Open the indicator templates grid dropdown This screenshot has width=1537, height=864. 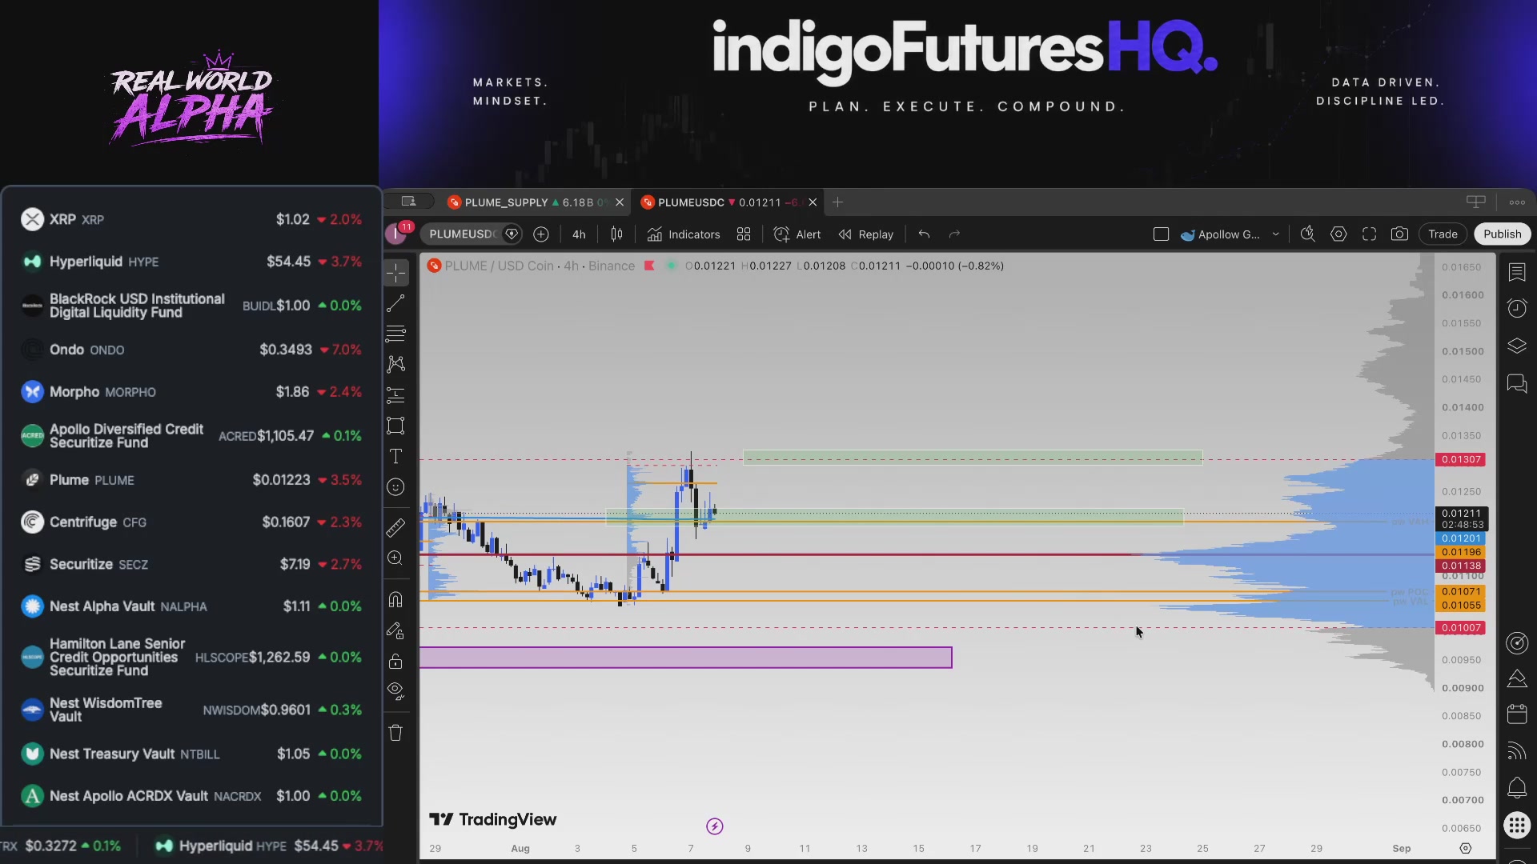pos(744,234)
